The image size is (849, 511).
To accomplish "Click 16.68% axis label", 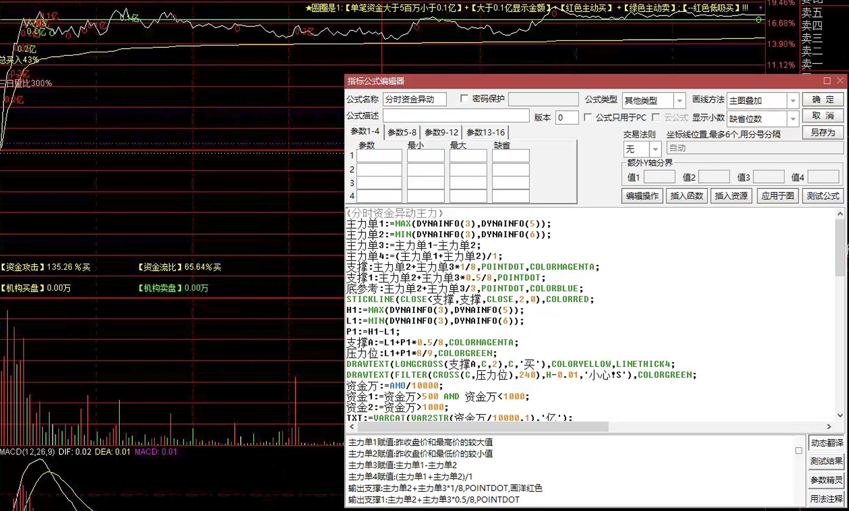I will point(781,23).
